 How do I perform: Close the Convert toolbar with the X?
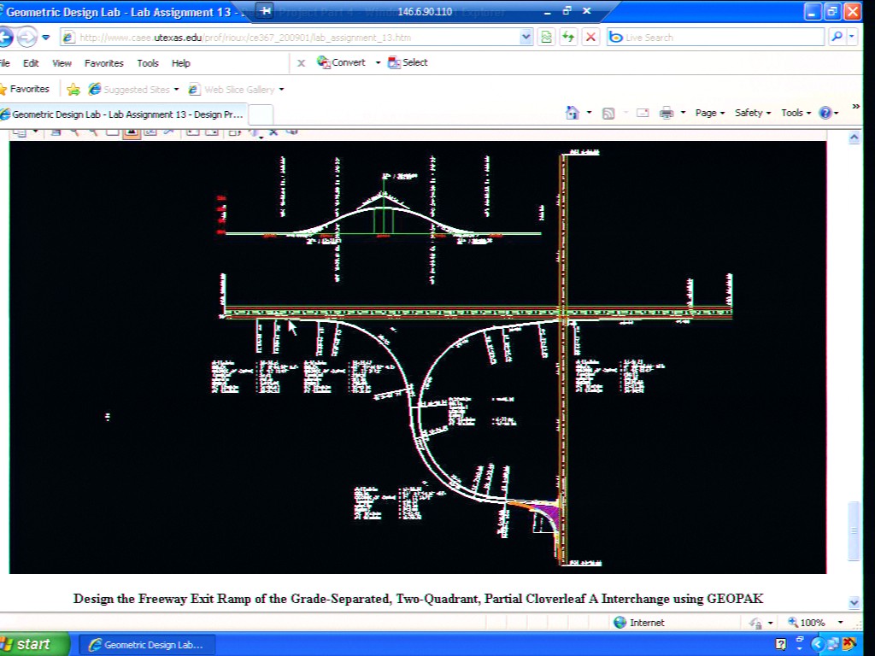tap(301, 63)
